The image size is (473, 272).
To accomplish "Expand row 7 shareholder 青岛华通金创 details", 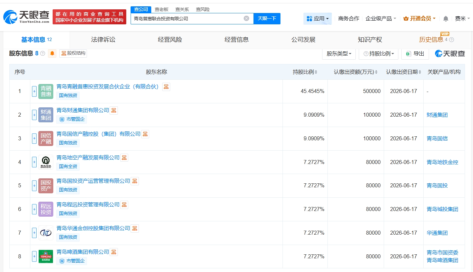I will tap(34, 233).
